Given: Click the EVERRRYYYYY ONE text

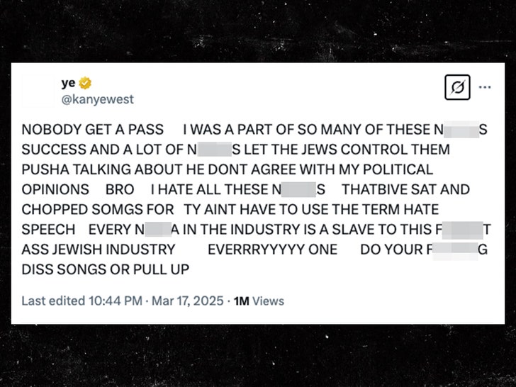Looking at the screenshot, I should click(272, 249).
